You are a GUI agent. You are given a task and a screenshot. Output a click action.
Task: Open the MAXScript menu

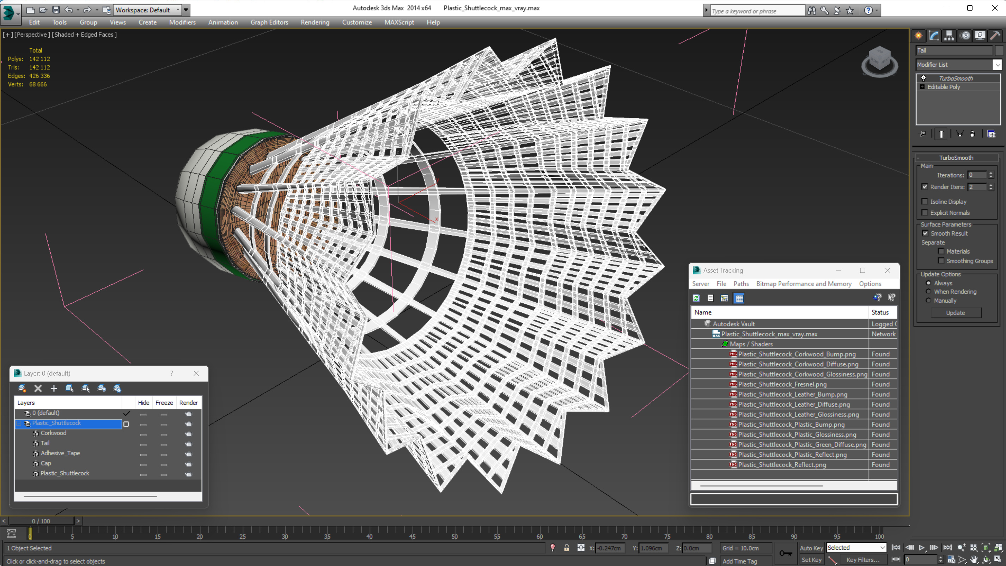point(399,22)
